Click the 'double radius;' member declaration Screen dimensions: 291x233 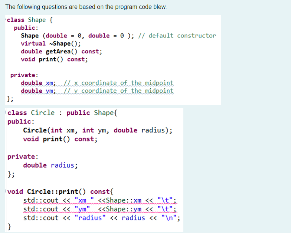click(x=50, y=165)
